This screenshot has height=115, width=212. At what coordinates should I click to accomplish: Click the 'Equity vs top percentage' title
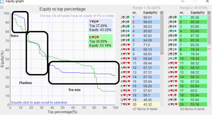(62, 9)
